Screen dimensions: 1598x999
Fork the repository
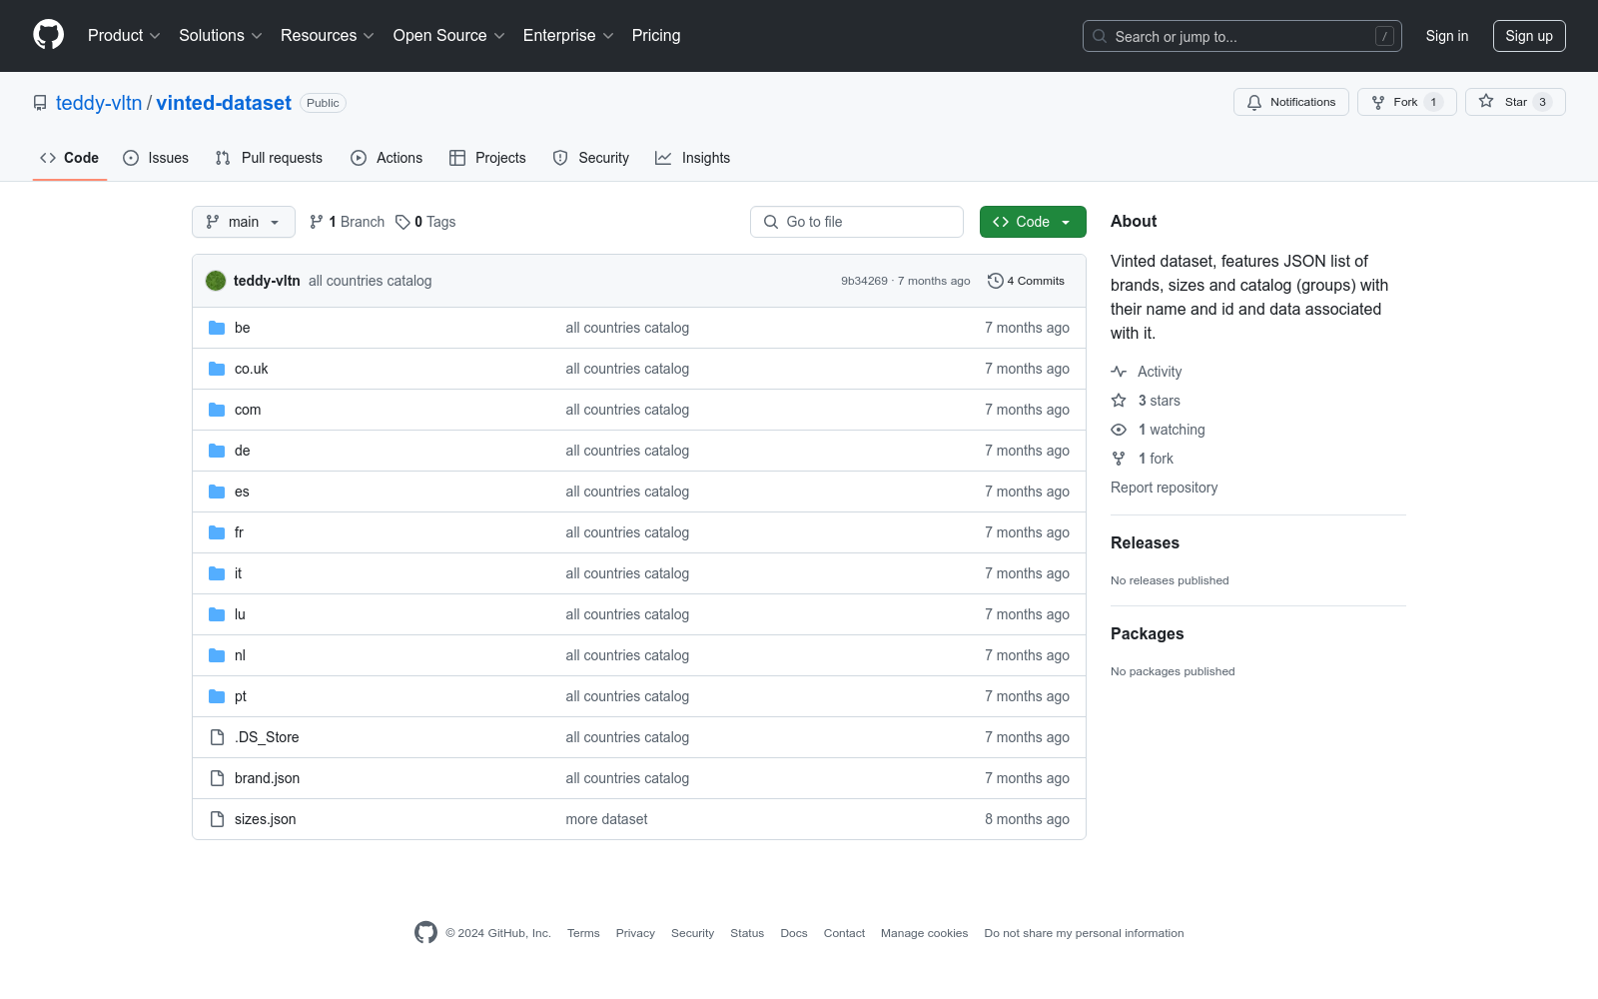click(x=1407, y=102)
